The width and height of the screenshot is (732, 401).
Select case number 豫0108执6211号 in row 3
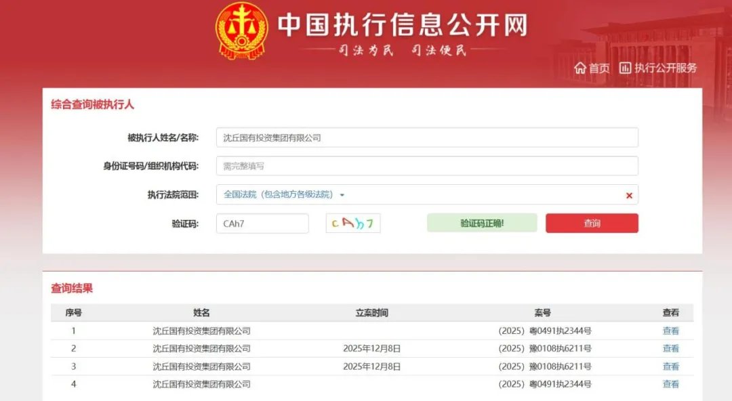coord(545,366)
